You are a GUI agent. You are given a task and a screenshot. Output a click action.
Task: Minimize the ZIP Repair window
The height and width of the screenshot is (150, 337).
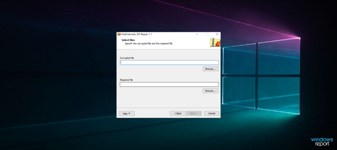click(x=197, y=34)
